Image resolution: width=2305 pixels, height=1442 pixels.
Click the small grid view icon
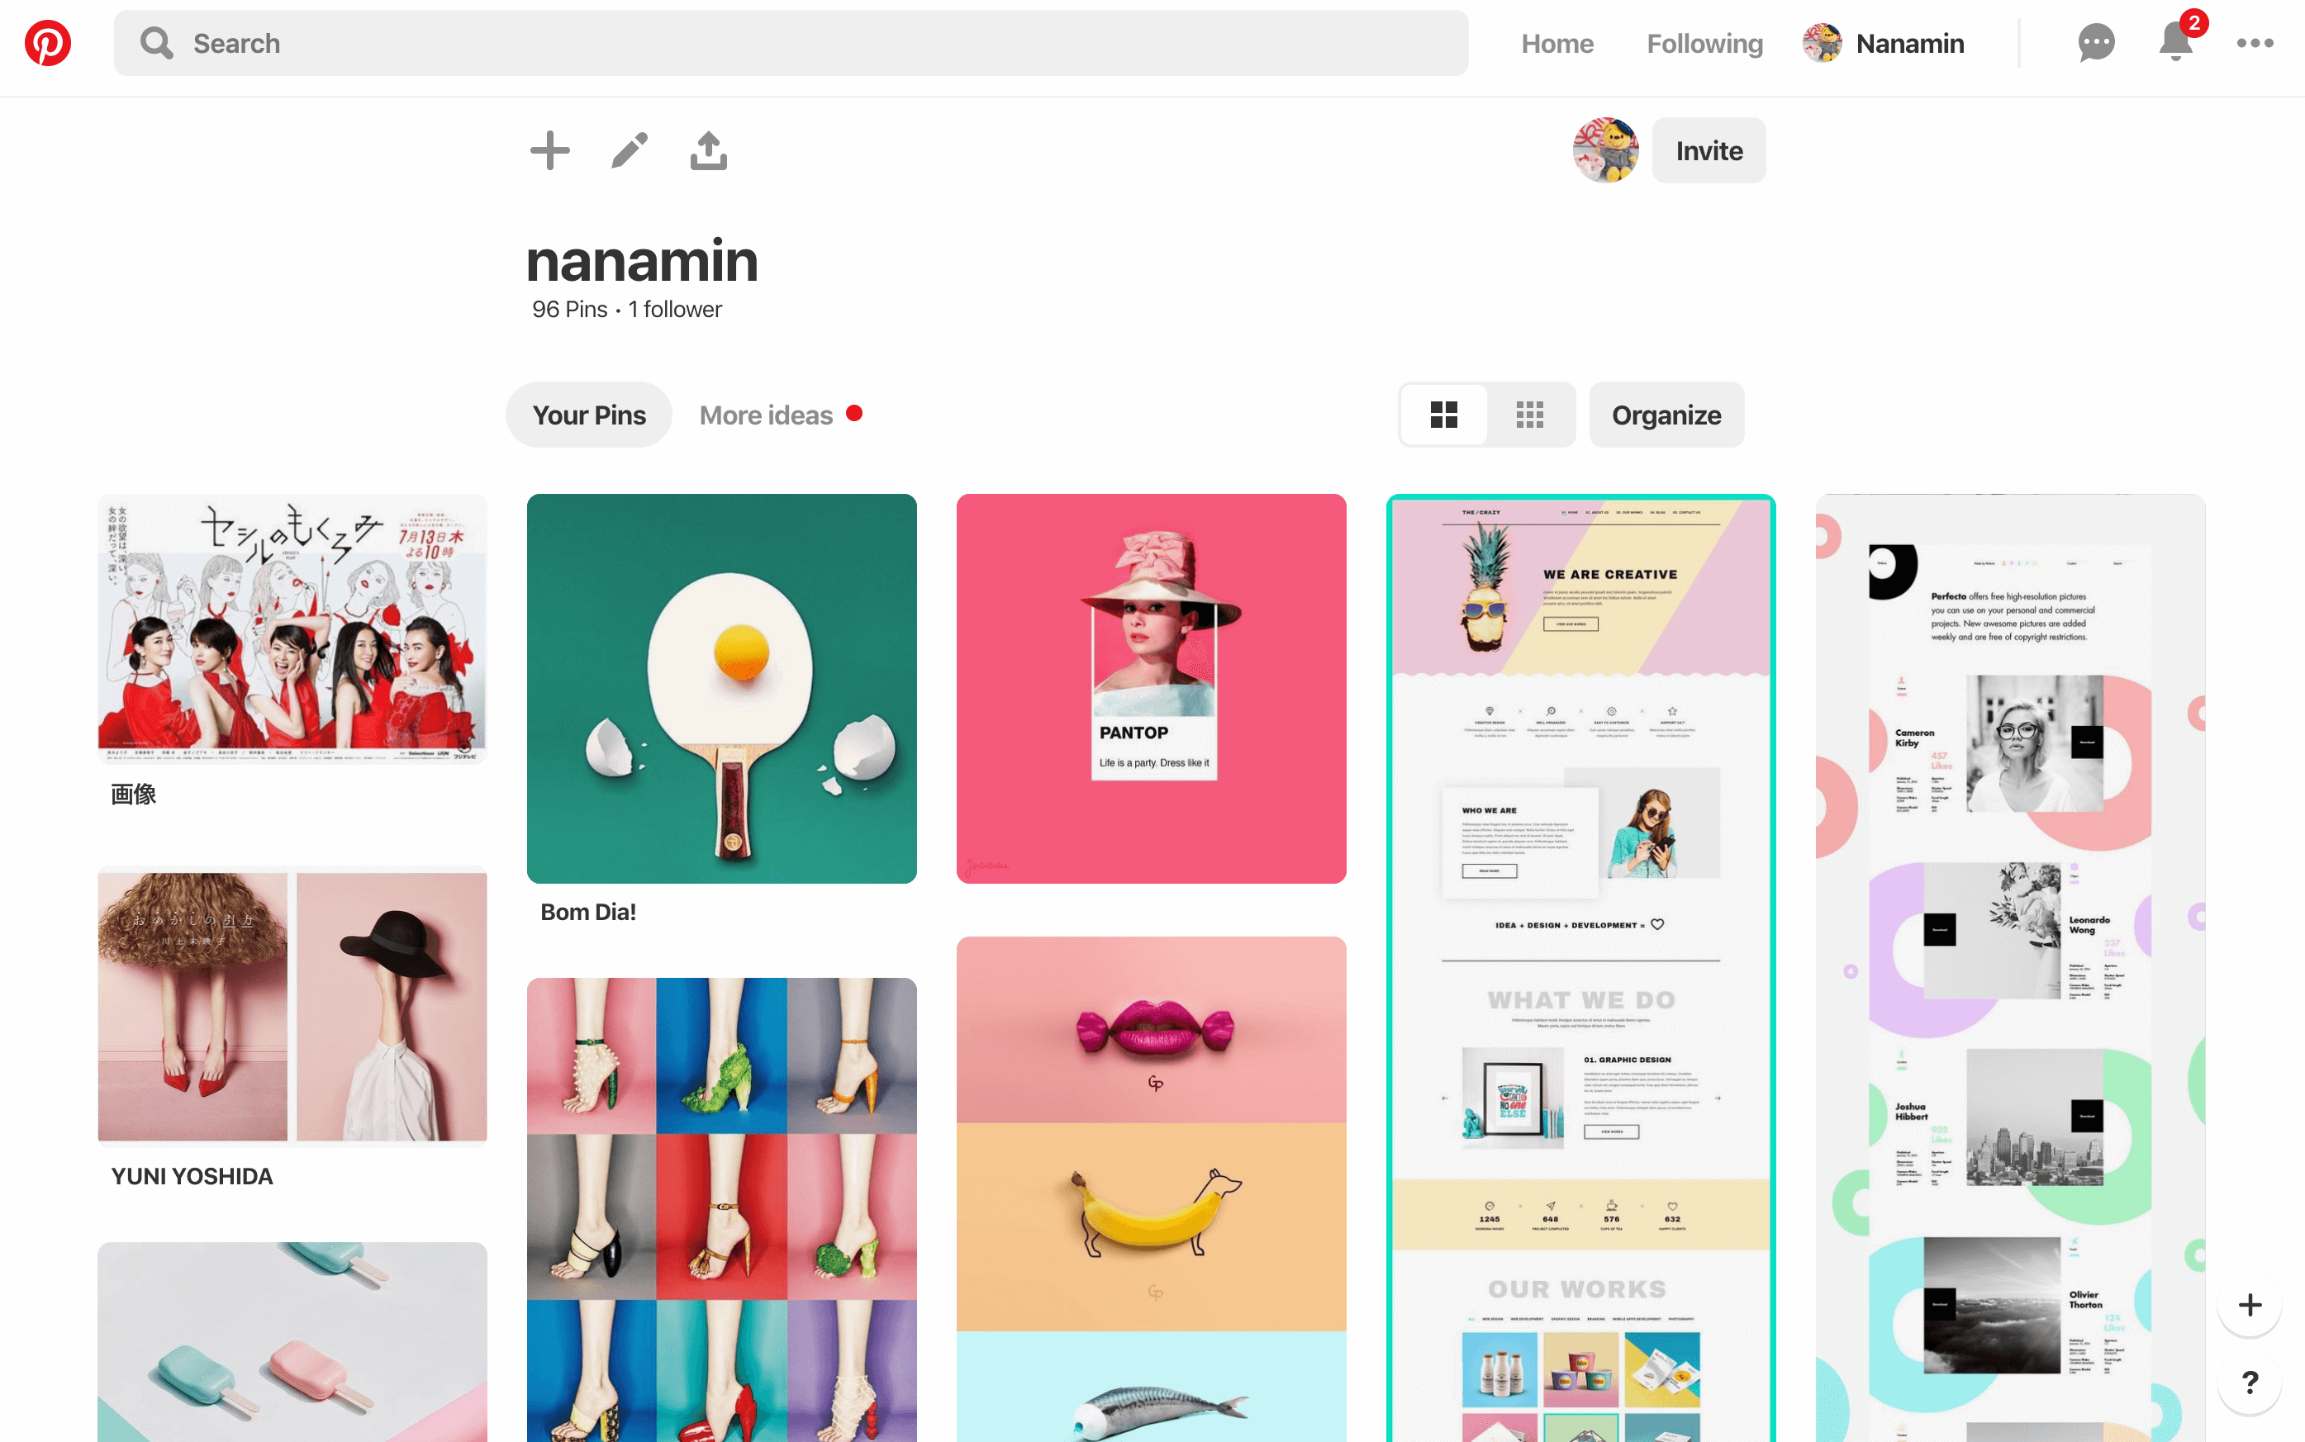click(x=1528, y=414)
